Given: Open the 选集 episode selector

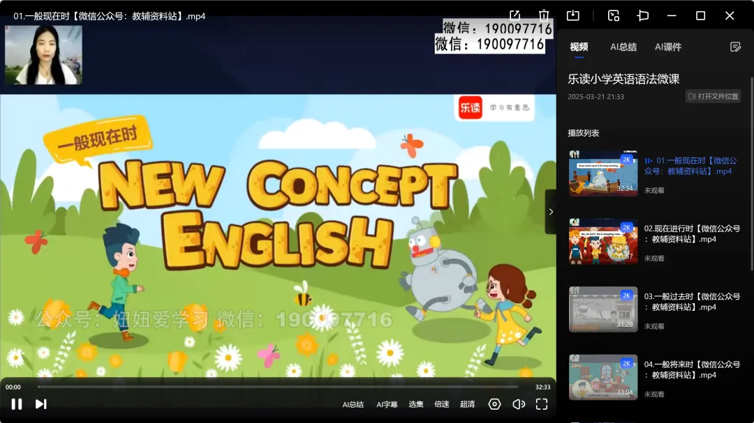Looking at the screenshot, I should tap(416, 404).
